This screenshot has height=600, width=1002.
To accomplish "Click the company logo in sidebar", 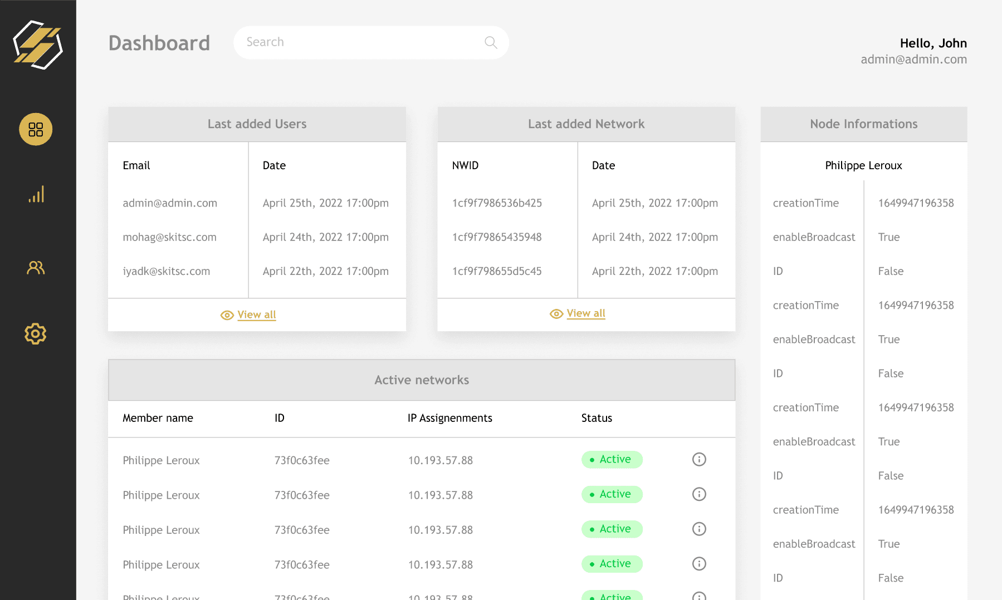I will 38,45.
